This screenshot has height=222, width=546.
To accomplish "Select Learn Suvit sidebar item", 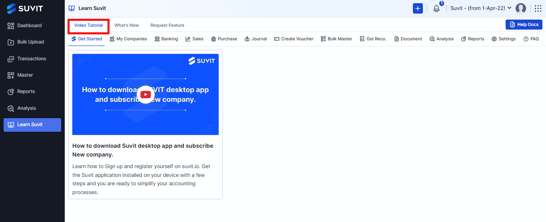I will 32,125.
